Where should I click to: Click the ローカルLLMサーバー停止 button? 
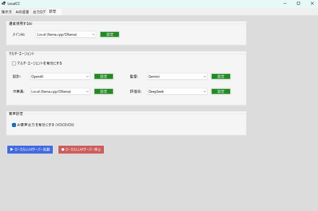coord(81,149)
